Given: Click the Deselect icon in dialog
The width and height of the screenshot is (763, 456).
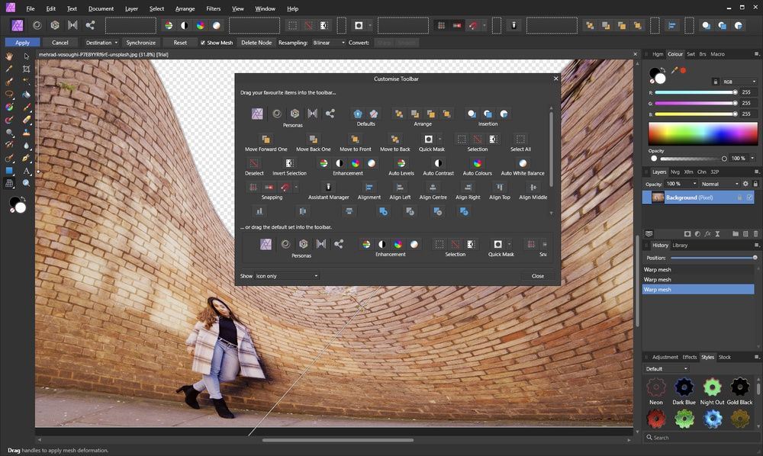Looking at the screenshot, I should tap(253, 163).
